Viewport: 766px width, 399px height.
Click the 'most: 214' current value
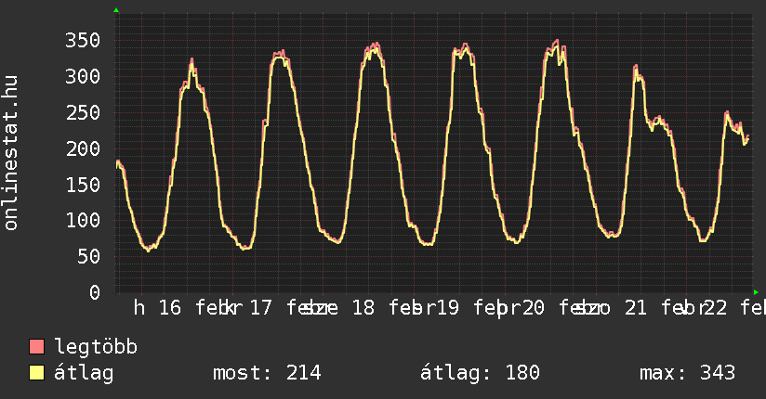click(267, 373)
